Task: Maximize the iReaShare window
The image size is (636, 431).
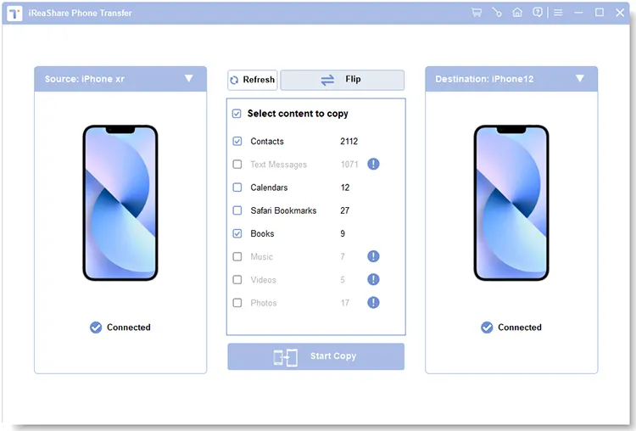Action: (x=599, y=13)
